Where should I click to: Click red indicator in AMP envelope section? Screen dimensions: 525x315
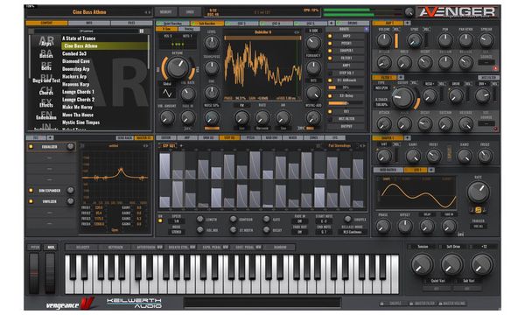coord(495,68)
